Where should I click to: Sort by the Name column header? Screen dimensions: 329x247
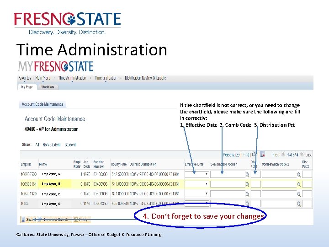pos(43,164)
